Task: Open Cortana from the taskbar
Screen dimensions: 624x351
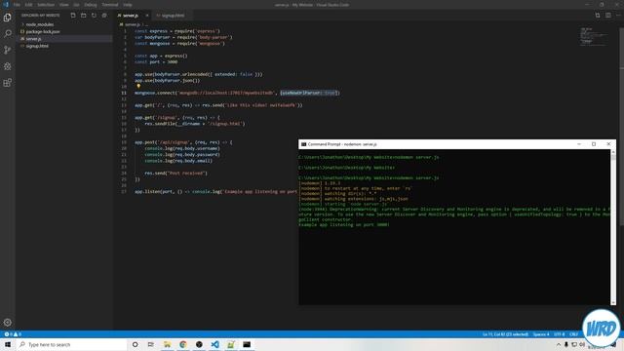Action: 135,344
